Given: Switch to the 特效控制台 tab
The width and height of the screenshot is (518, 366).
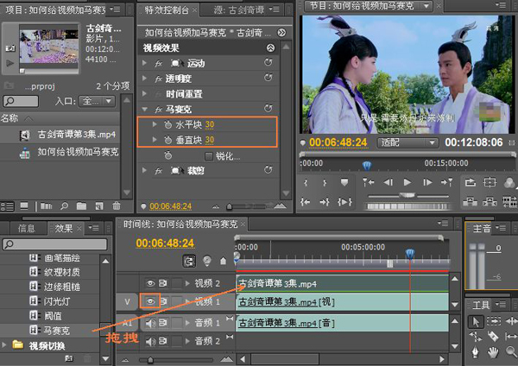Looking at the screenshot, I should 167,10.
